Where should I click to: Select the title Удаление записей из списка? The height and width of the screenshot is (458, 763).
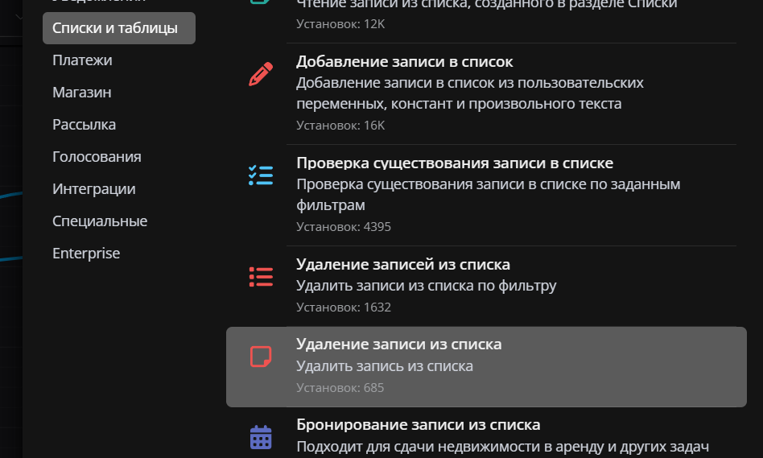tap(402, 265)
